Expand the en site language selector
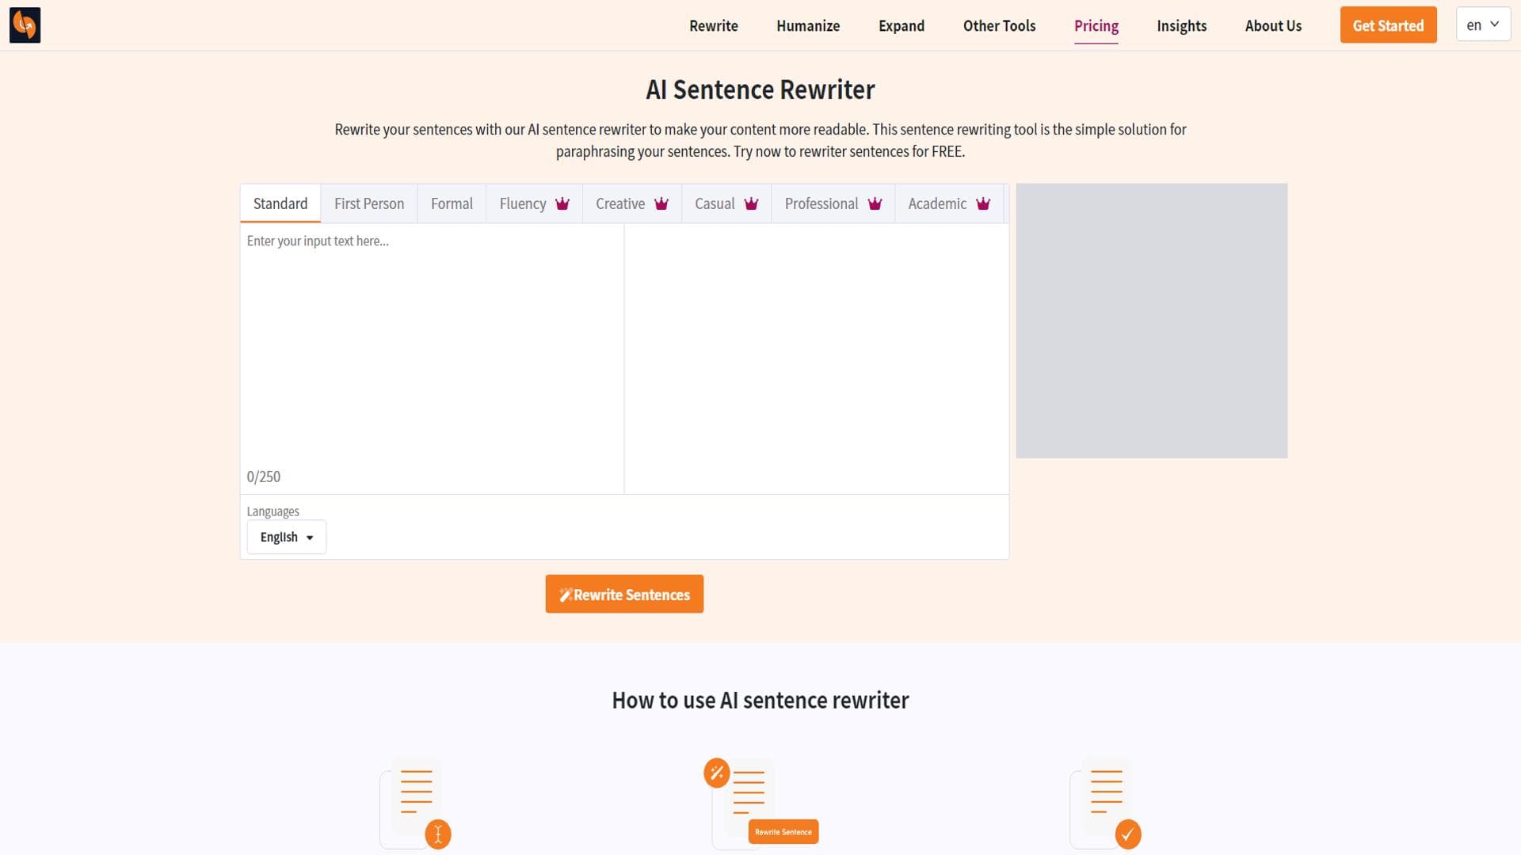 (x=1482, y=25)
